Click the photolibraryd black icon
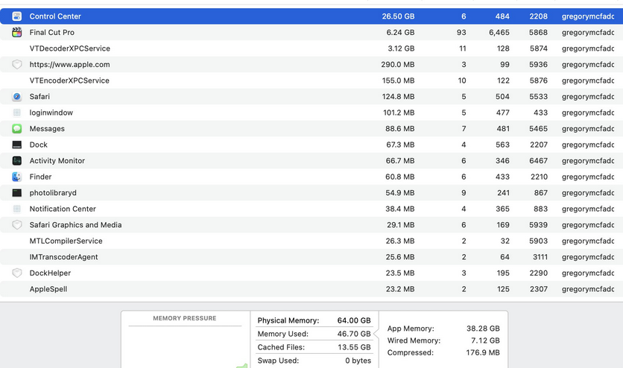This screenshot has height=368, width=623. [17, 193]
